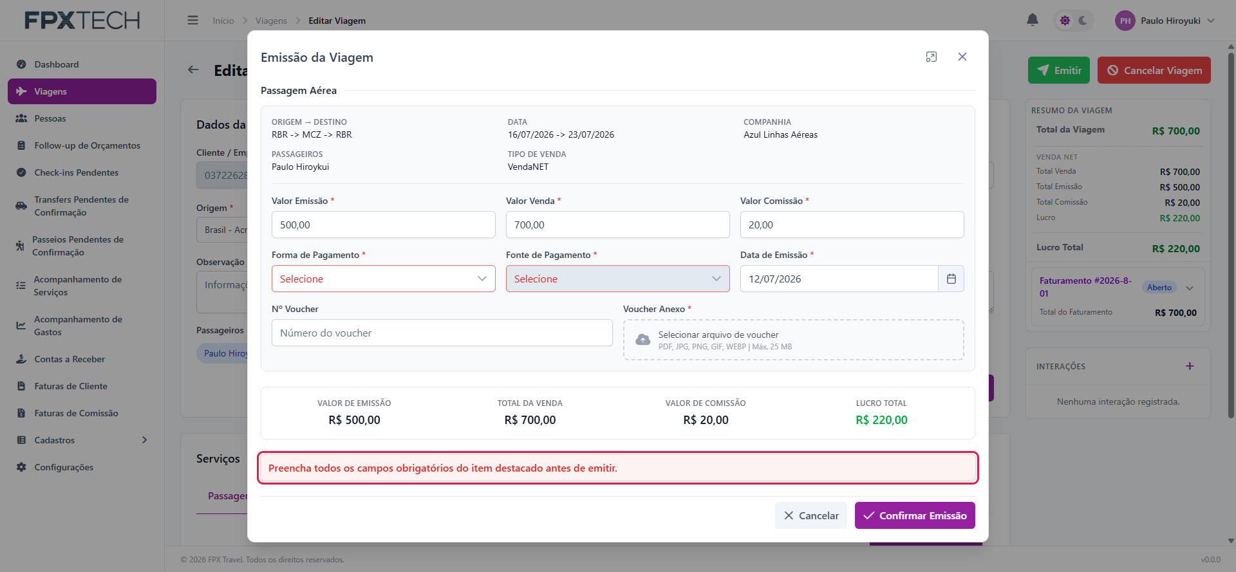
Task: Open the calendar picker for Data de Emissão
Action: [951, 279]
